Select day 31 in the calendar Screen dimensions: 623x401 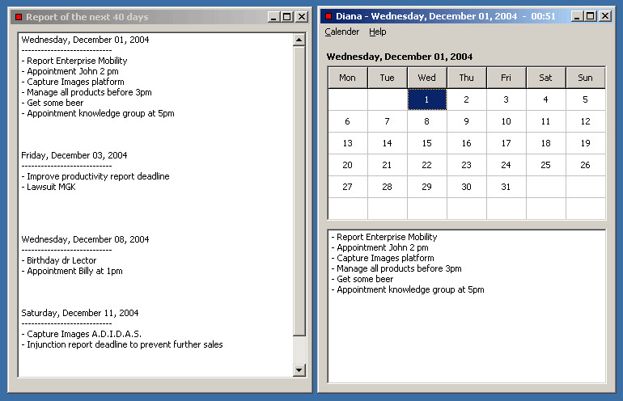coord(506,187)
